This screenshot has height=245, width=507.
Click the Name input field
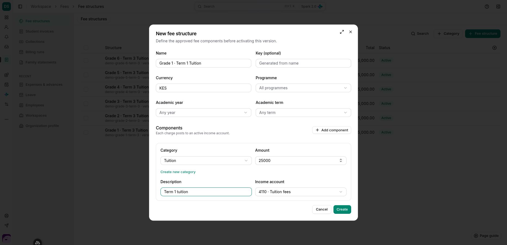[203, 63]
